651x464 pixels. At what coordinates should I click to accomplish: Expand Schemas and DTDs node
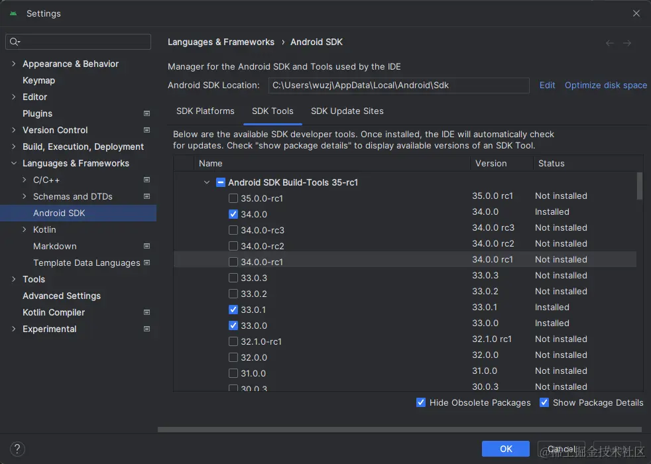tap(24, 196)
